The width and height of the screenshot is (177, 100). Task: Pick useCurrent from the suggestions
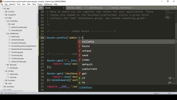pos(126,69)
